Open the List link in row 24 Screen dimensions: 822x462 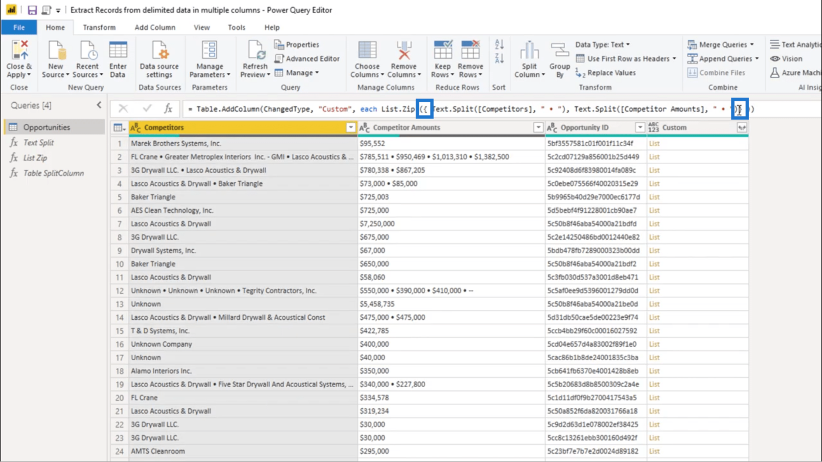click(x=654, y=451)
